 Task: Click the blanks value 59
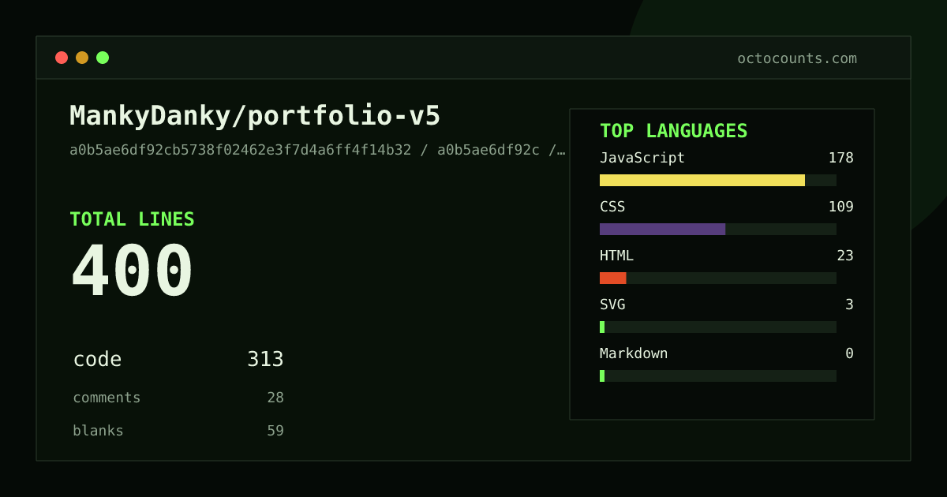[x=275, y=431]
